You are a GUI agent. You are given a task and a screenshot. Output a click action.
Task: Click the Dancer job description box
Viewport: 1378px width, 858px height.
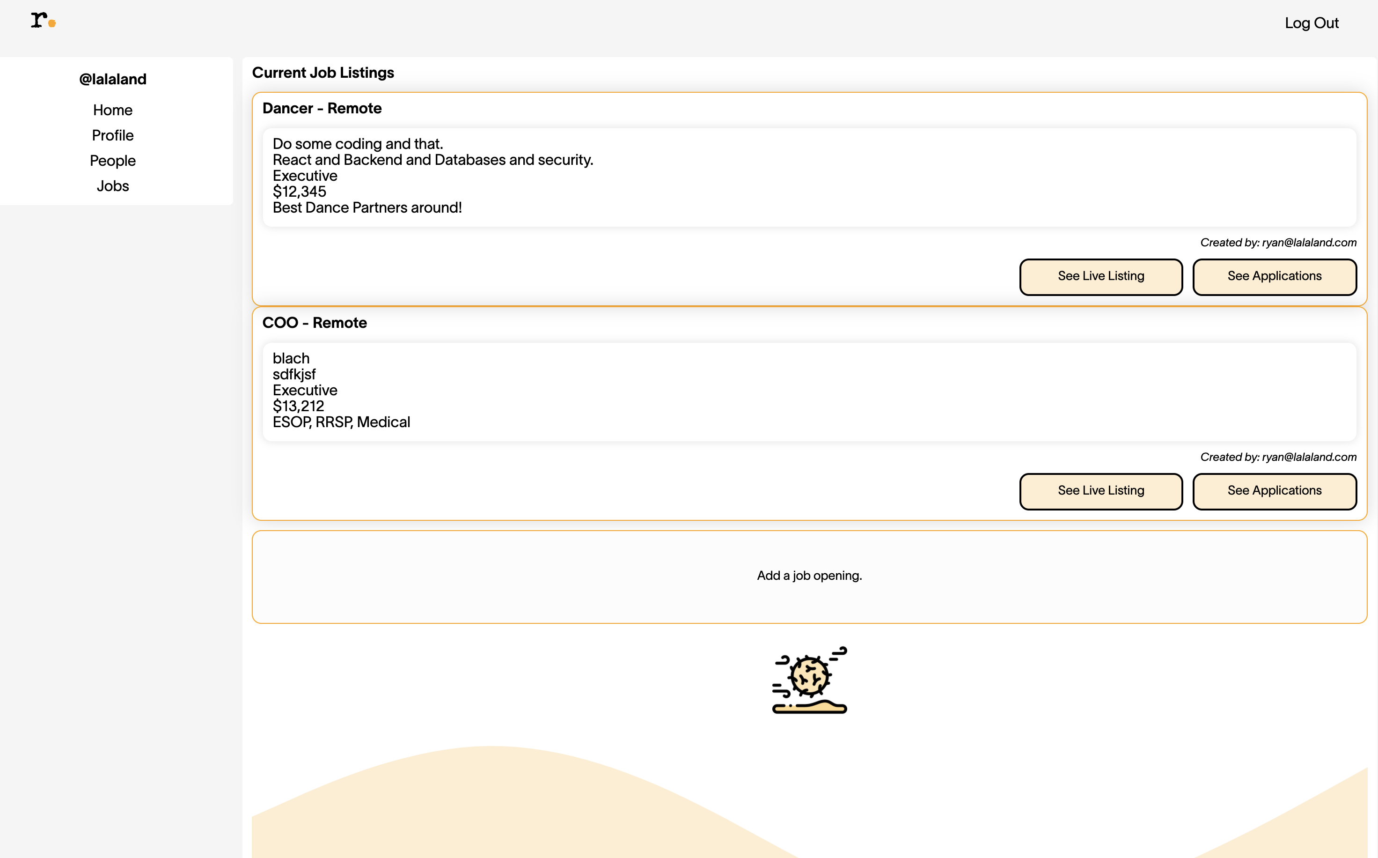click(809, 177)
